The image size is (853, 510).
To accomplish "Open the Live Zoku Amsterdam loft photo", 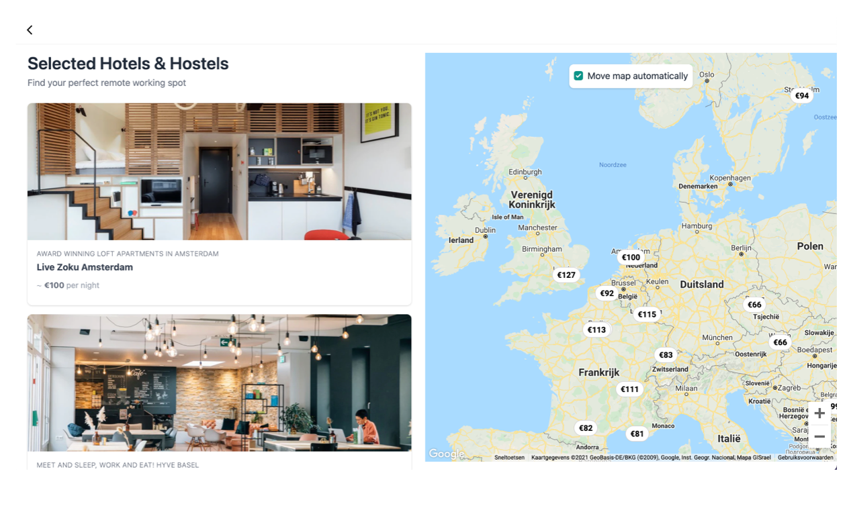I will click(x=220, y=172).
